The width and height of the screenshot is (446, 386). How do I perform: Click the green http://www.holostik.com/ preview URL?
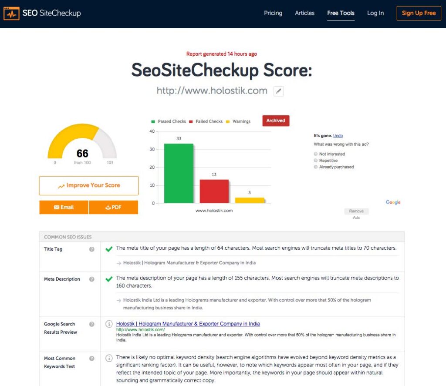point(141,330)
